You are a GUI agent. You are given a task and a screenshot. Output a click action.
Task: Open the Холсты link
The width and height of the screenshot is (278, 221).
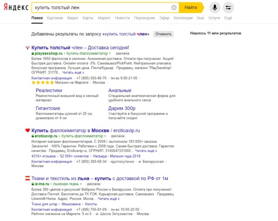pos(91,204)
